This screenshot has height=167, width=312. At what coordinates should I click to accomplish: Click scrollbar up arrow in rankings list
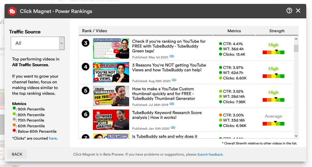[x=296, y=39]
